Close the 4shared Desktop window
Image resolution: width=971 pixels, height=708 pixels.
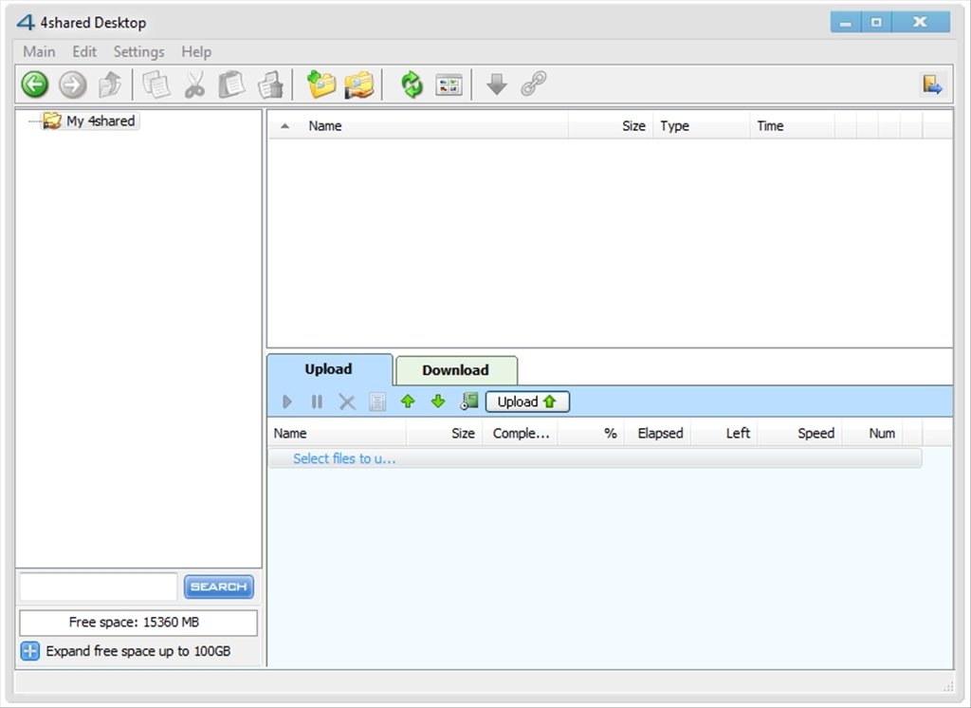(920, 23)
